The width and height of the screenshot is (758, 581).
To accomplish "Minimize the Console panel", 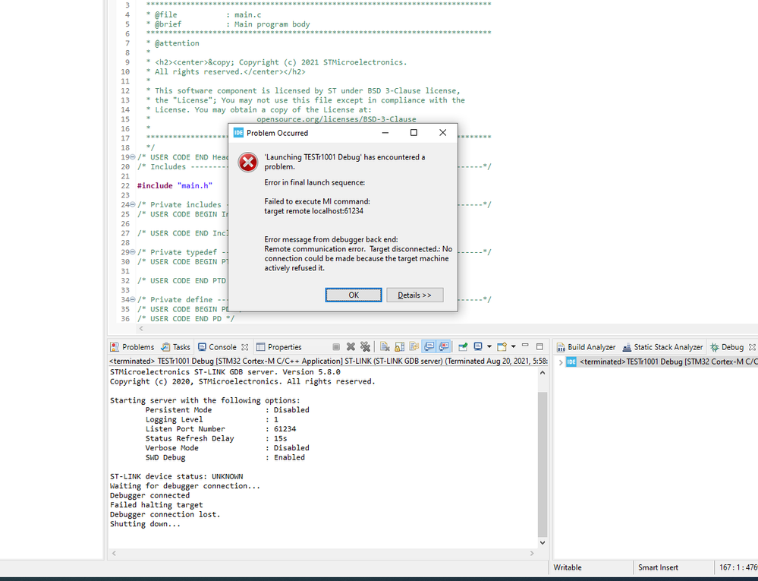I will click(x=525, y=346).
